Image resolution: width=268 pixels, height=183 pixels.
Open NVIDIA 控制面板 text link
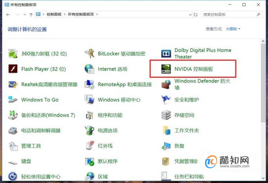coord(194,69)
